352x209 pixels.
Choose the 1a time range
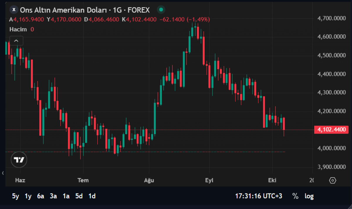[x=66, y=196]
